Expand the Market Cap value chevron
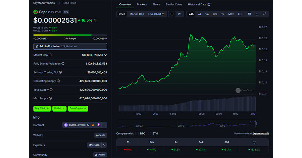 coord(106,55)
